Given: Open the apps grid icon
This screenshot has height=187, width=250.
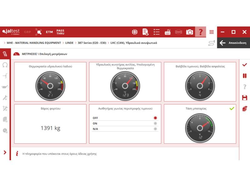Looking at the screenshot, I should click(212, 32).
